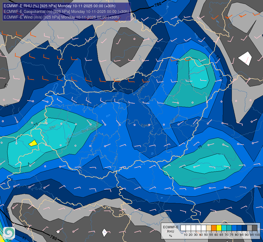This screenshot has height=242, width=263.
Task: Pick the cyan 65-70% legend swatch
Action: tap(224, 228)
